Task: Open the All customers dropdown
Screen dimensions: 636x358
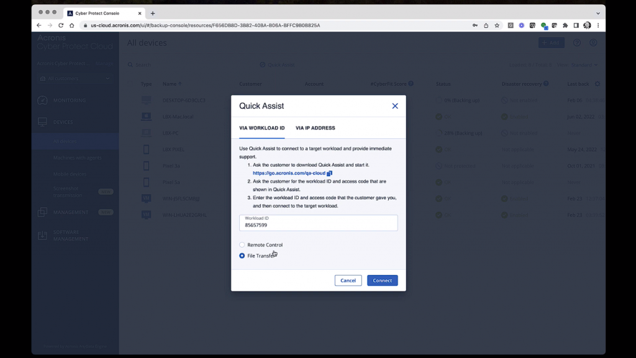Action: click(75, 79)
